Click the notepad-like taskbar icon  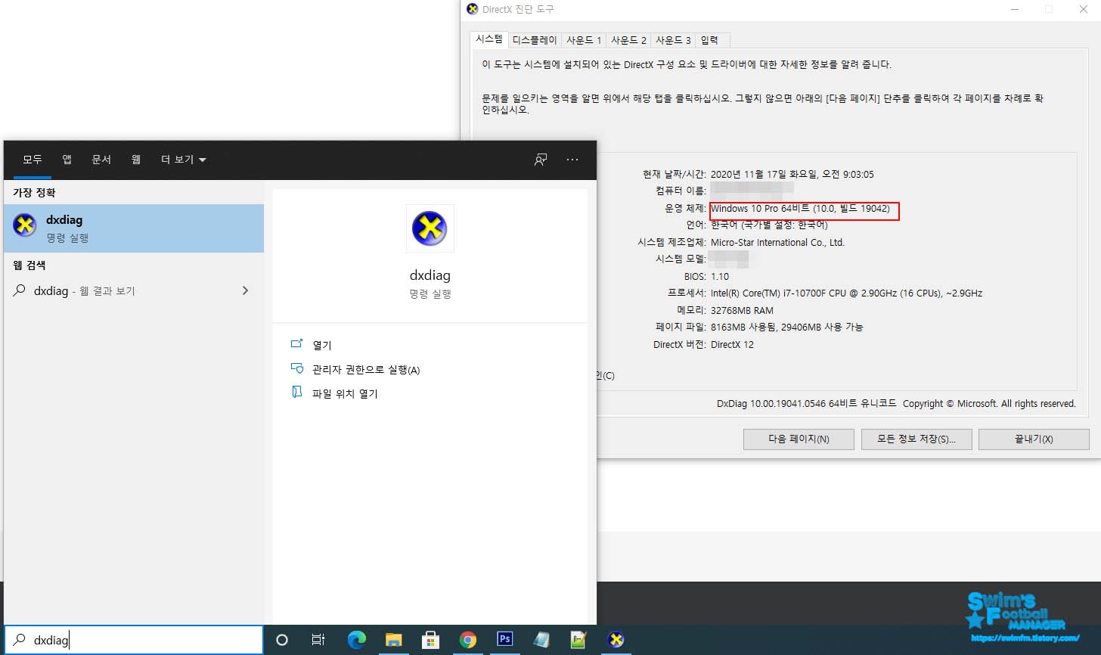[x=541, y=640]
